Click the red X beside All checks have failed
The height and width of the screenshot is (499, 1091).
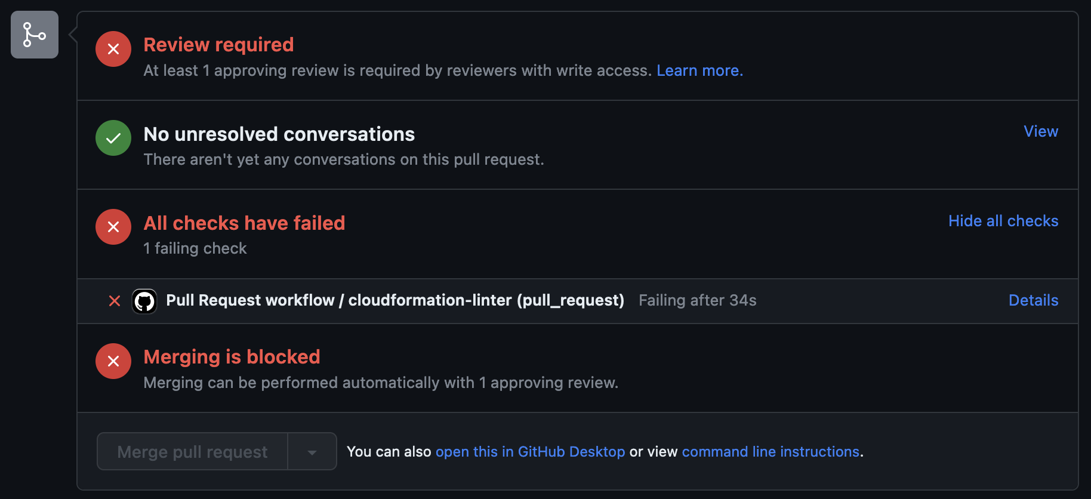click(x=113, y=226)
